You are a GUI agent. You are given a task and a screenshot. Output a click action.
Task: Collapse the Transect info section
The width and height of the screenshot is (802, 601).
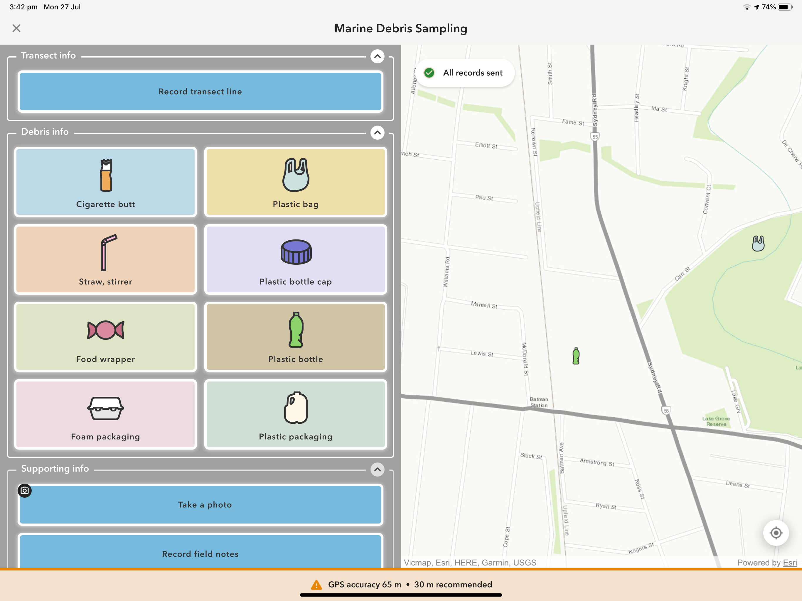(378, 56)
